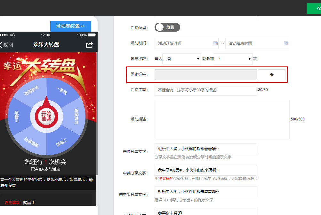The image size is (321, 215).
Task: Toggle the 免费 activity type switch
Action: click(167, 27)
